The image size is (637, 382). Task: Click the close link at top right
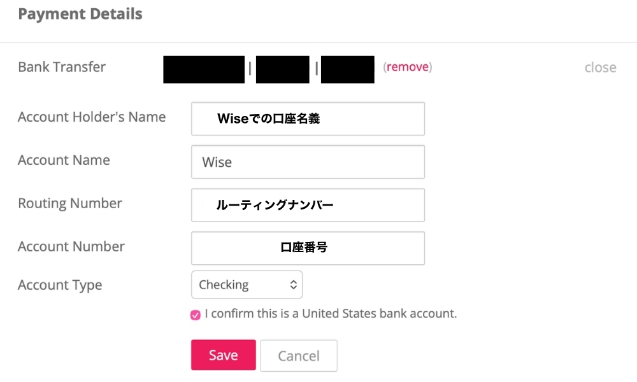pos(599,66)
